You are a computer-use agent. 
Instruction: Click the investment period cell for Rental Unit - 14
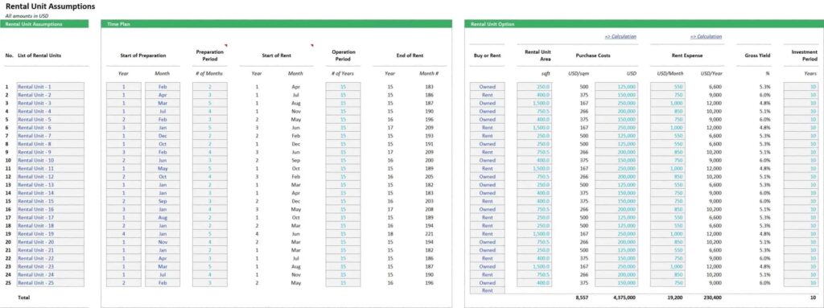[801, 193]
